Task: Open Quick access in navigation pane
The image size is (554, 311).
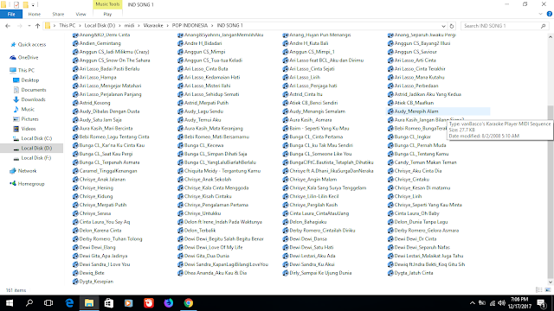Action: coord(29,44)
